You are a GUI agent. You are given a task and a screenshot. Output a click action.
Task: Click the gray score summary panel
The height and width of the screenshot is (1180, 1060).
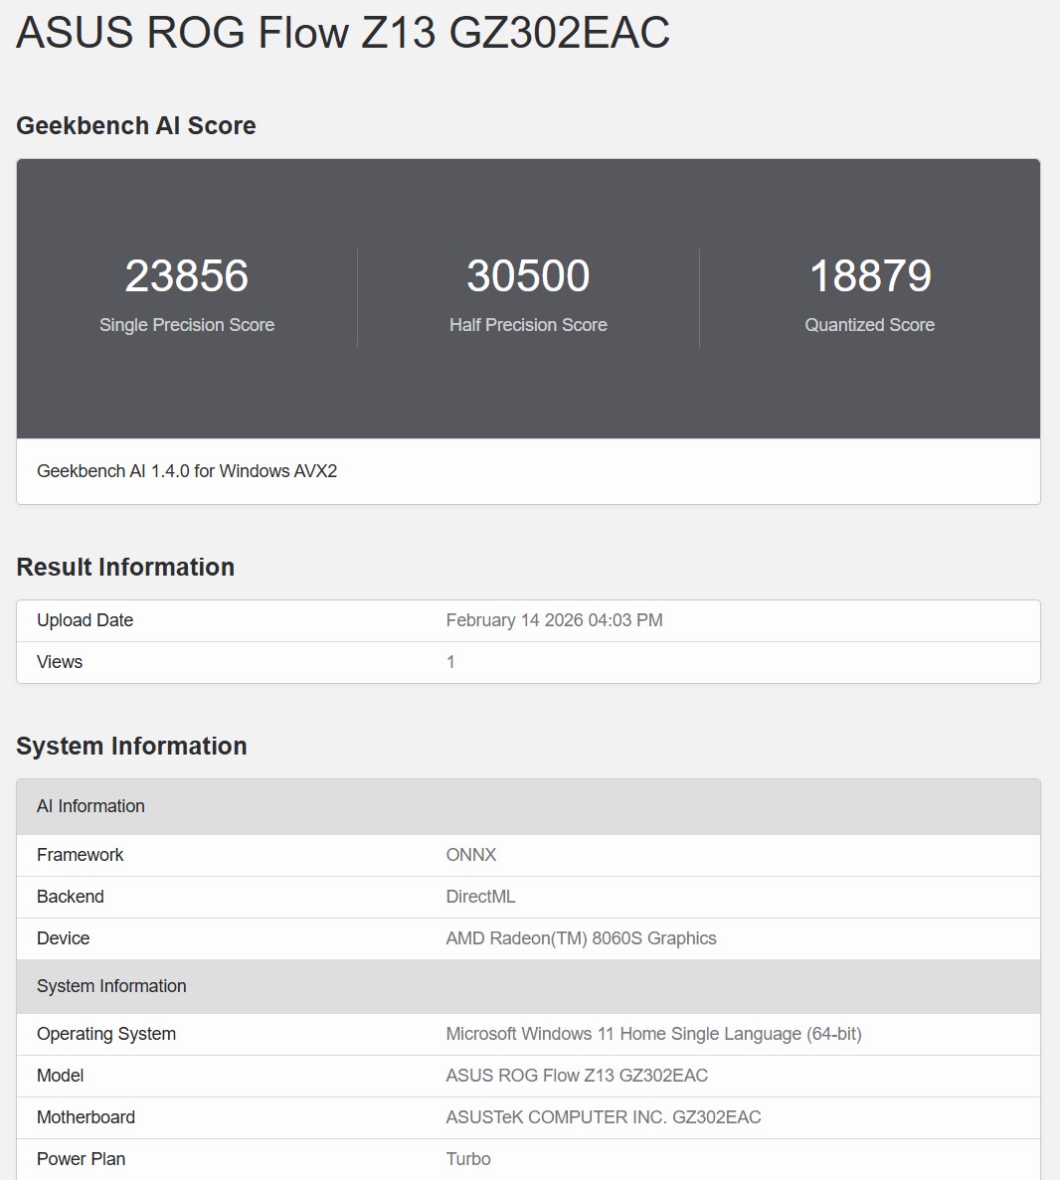(x=529, y=388)
